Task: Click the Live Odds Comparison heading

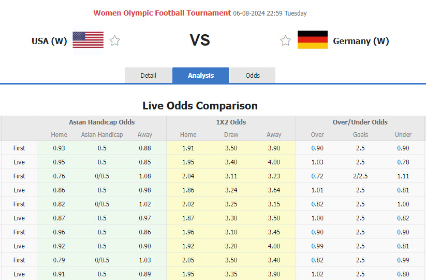Action: [x=200, y=106]
